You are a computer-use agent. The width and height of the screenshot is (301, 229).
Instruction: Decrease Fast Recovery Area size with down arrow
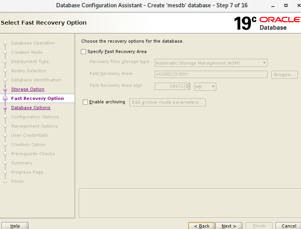187,88
